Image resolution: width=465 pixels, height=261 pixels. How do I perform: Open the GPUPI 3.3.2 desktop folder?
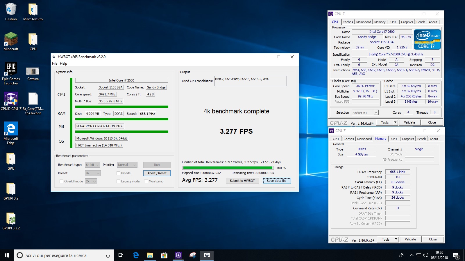(x=11, y=221)
